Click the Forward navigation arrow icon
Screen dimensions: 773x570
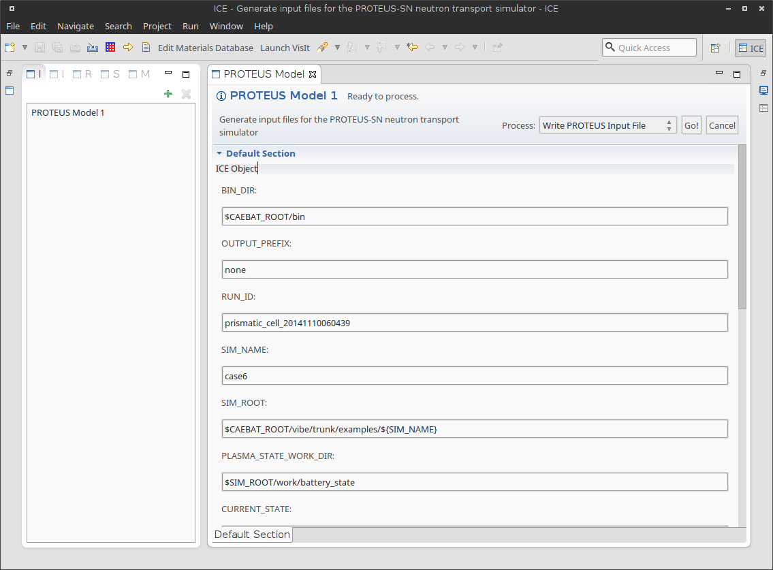[x=460, y=48]
